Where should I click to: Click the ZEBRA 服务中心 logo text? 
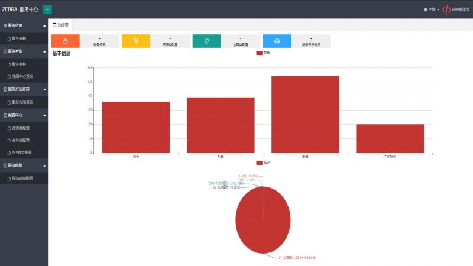point(20,9)
